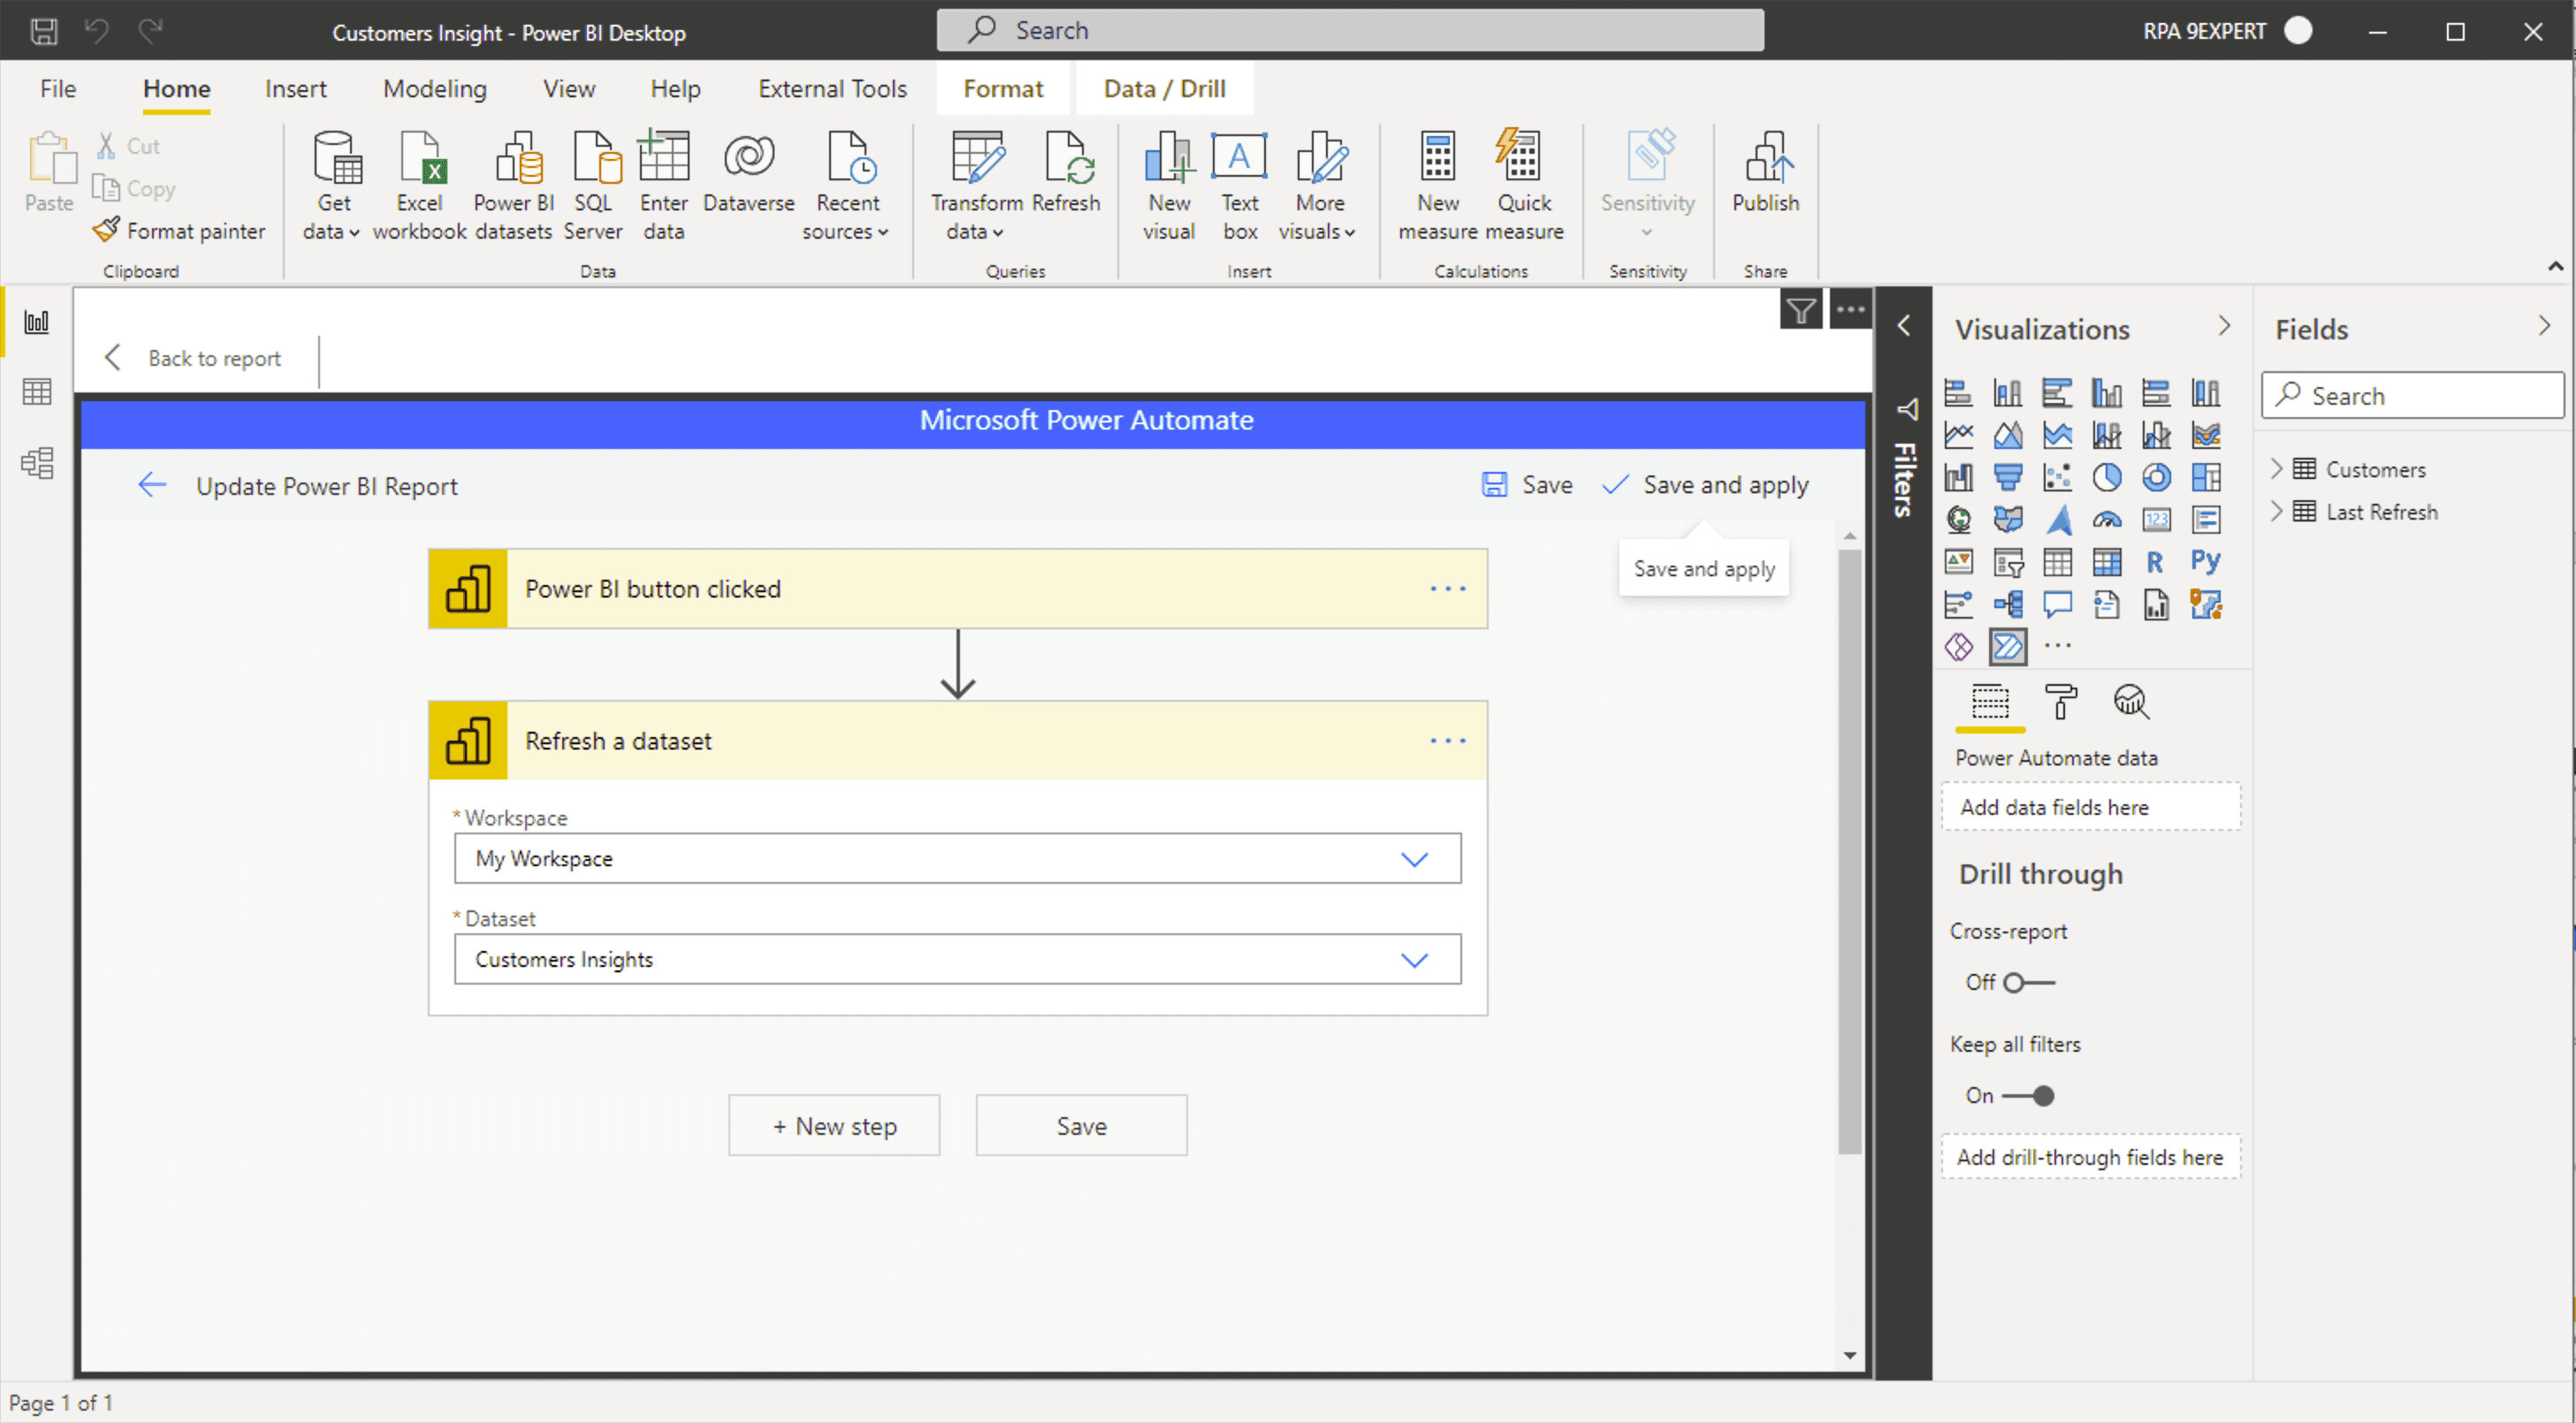
Task: Expand the Customers fields tree item
Action: coord(2276,469)
